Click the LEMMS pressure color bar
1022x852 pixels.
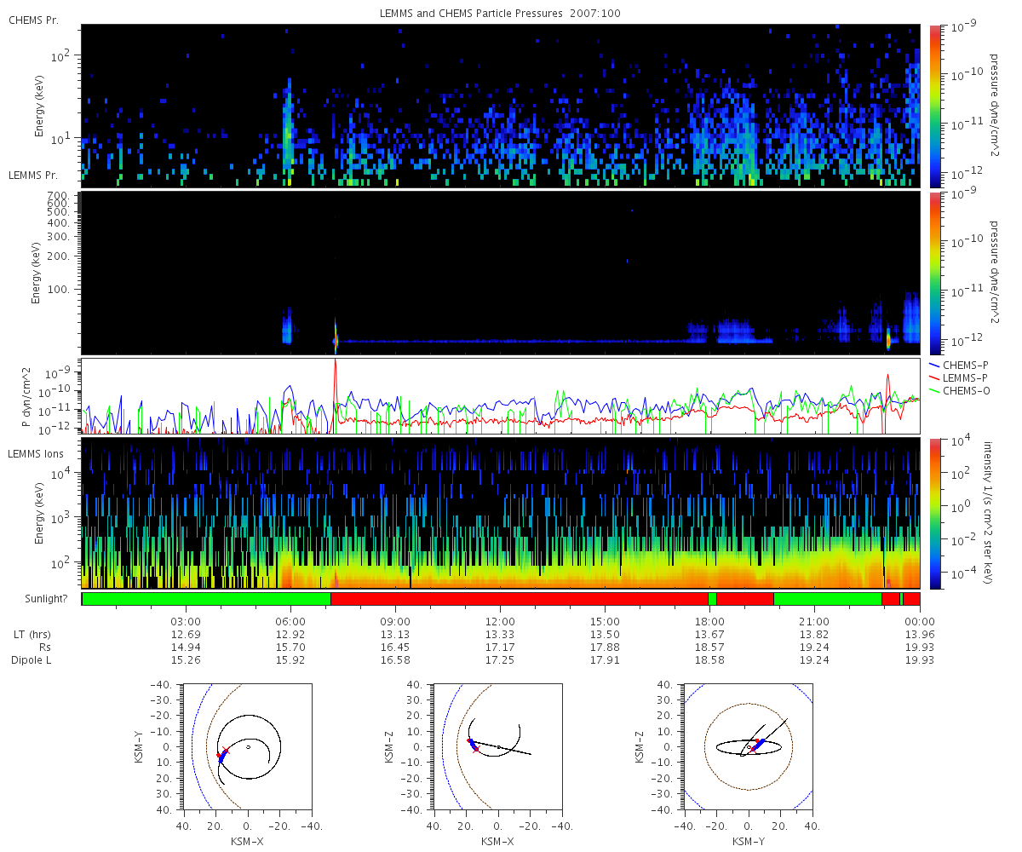pyautogui.click(x=934, y=272)
